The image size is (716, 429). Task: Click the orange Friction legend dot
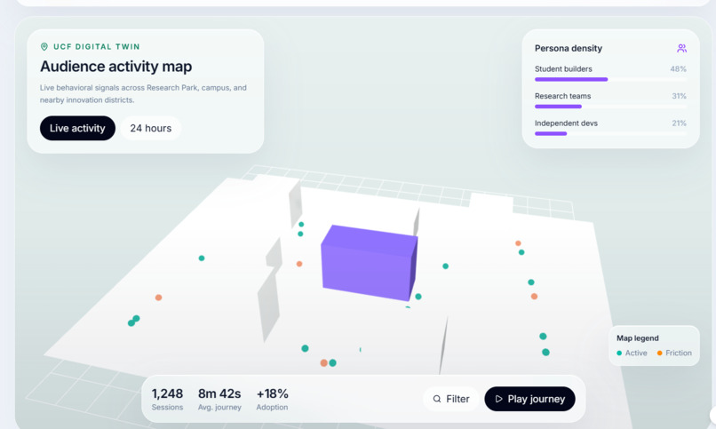tap(659, 354)
